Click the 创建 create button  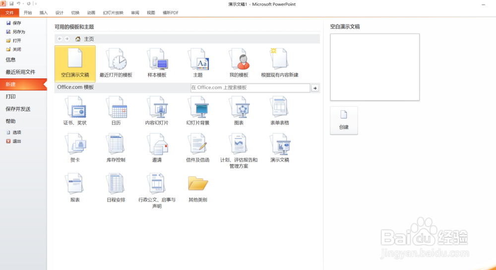point(344,121)
